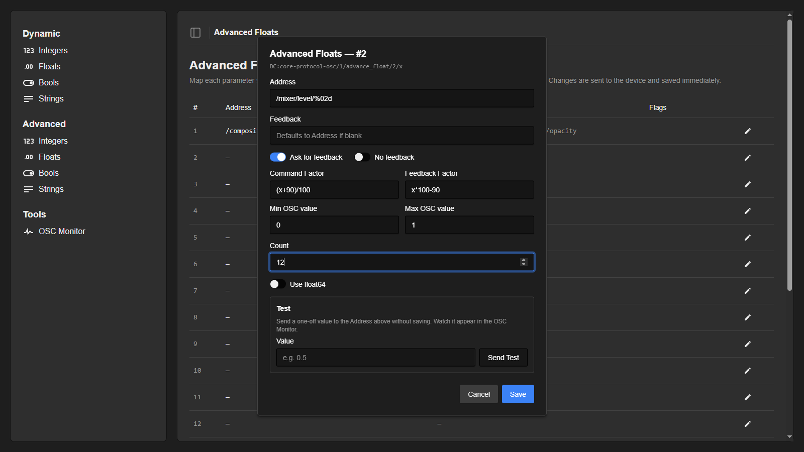This screenshot has width=804, height=452.
Task: Enable the No feedback switch
Action: tap(362, 157)
